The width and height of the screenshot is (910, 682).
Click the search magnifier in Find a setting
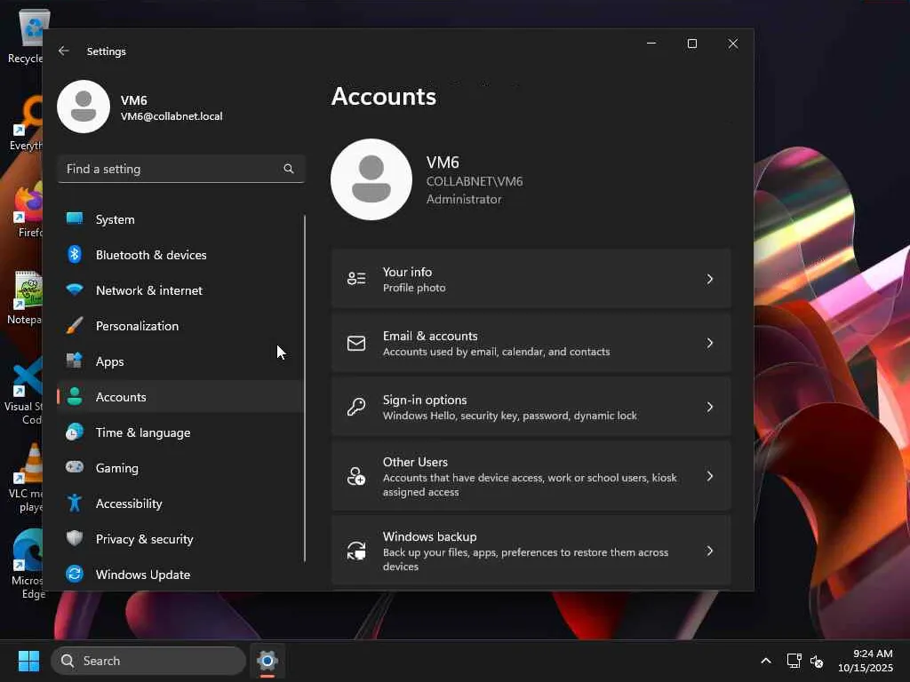[289, 169]
